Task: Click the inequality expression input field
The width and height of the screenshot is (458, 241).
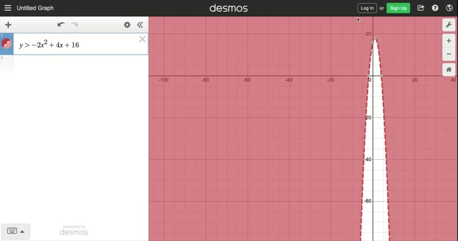Action: click(76, 45)
